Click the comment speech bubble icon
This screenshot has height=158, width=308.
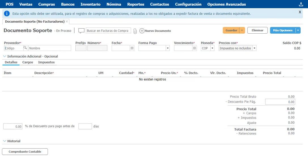coord(81,31)
